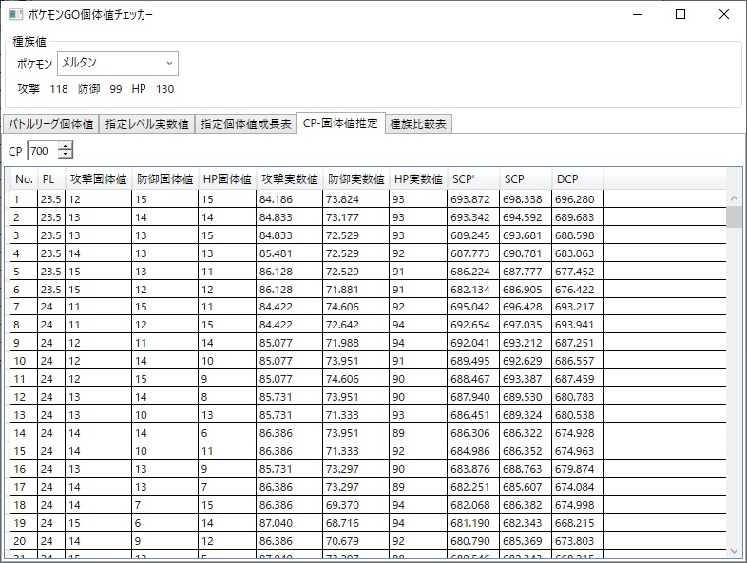Viewport: 747px width, 563px height.
Task: Select row 5 DCP value 677.452
Action: tap(578, 272)
